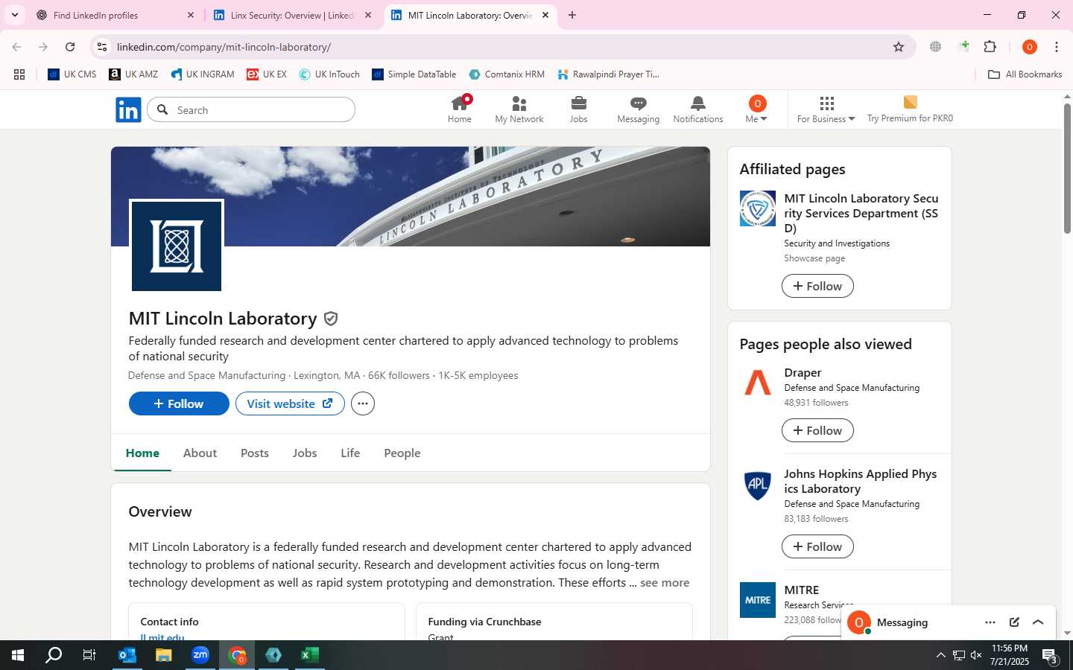Follow MIT Lincoln Laboratory with the blue button
Viewport: 1073px width, 670px height.
pyautogui.click(x=179, y=403)
